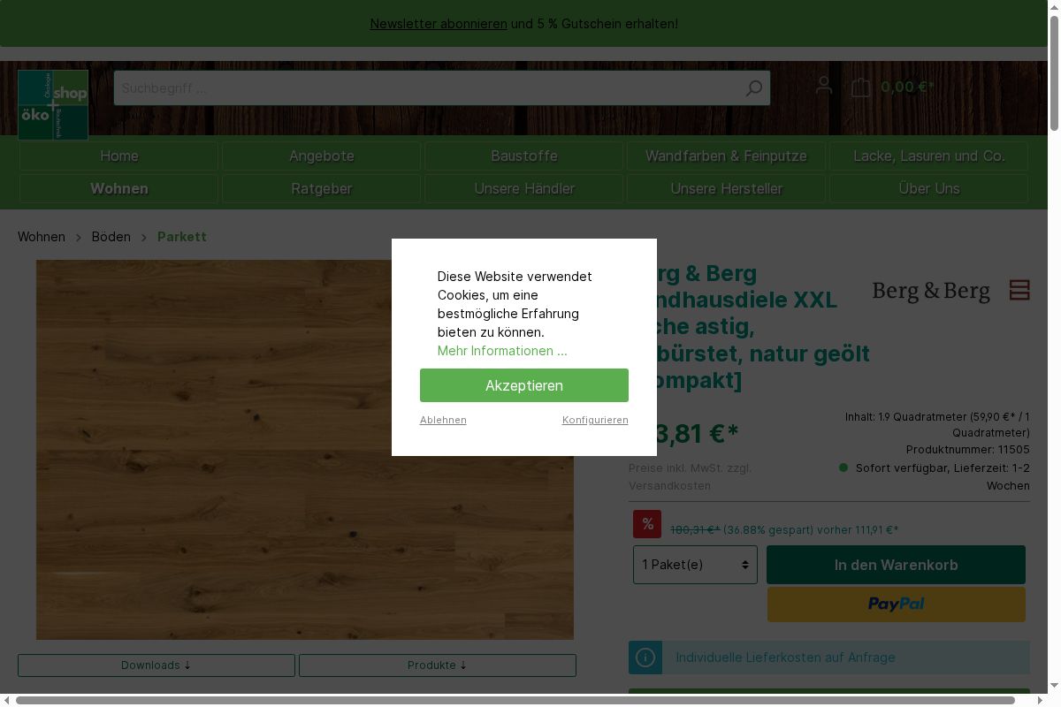1061x707 pixels.
Task: Accept cookies with Akzeptieren button
Action: pyautogui.click(x=523, y=385)
